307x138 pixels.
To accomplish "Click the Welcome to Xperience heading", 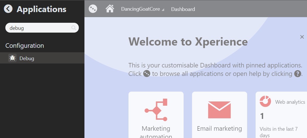I will click(188, 42).
